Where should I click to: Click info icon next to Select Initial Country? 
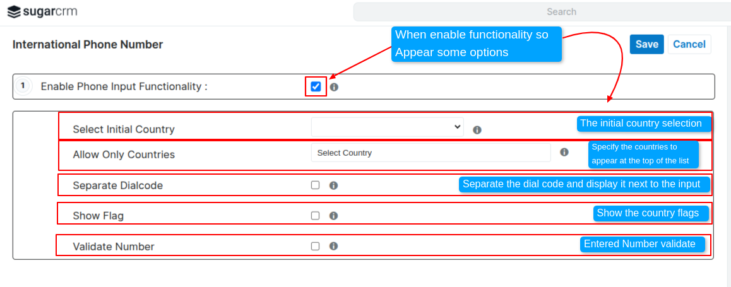tap(477, 130)
